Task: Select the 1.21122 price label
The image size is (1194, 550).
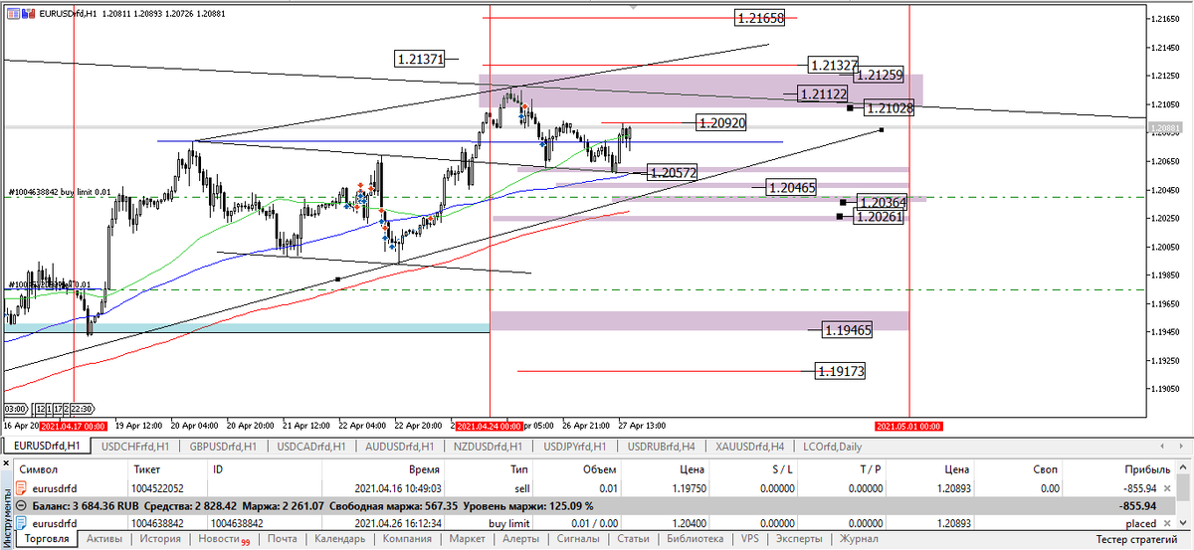Action: pos(823,93)
